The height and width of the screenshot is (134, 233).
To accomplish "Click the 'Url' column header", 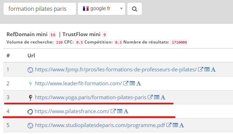I will [31, 56].
